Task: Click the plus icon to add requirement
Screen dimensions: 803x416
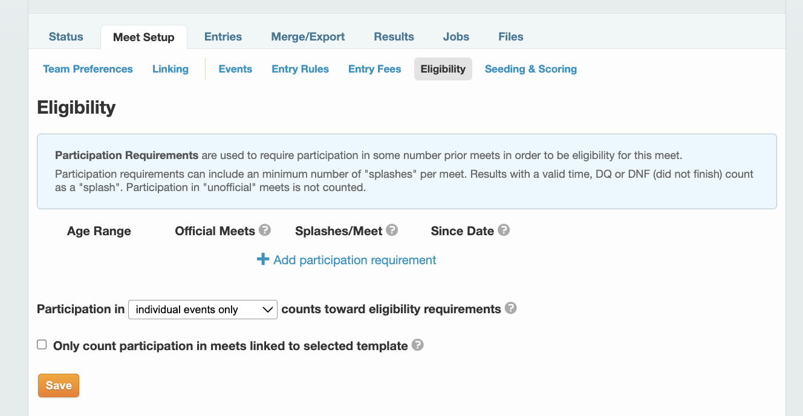Action: [x=263, y=259]
